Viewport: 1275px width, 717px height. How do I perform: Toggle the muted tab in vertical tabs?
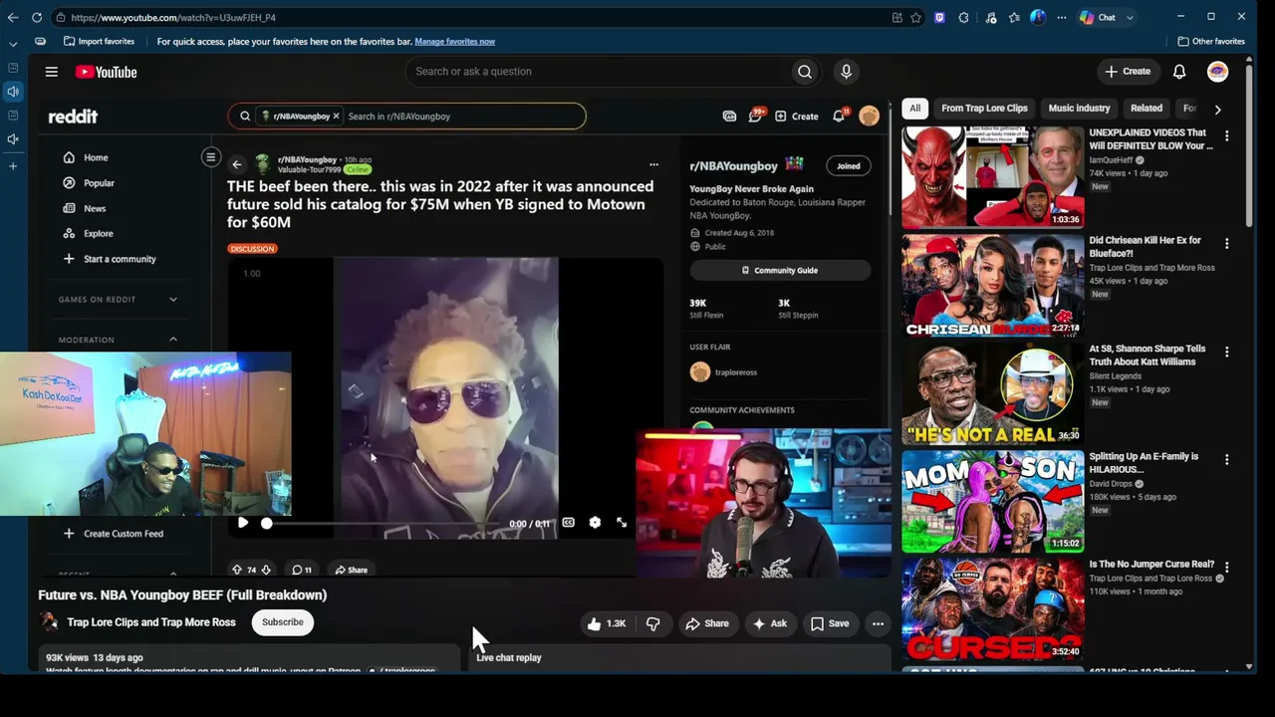coord(13,139)
